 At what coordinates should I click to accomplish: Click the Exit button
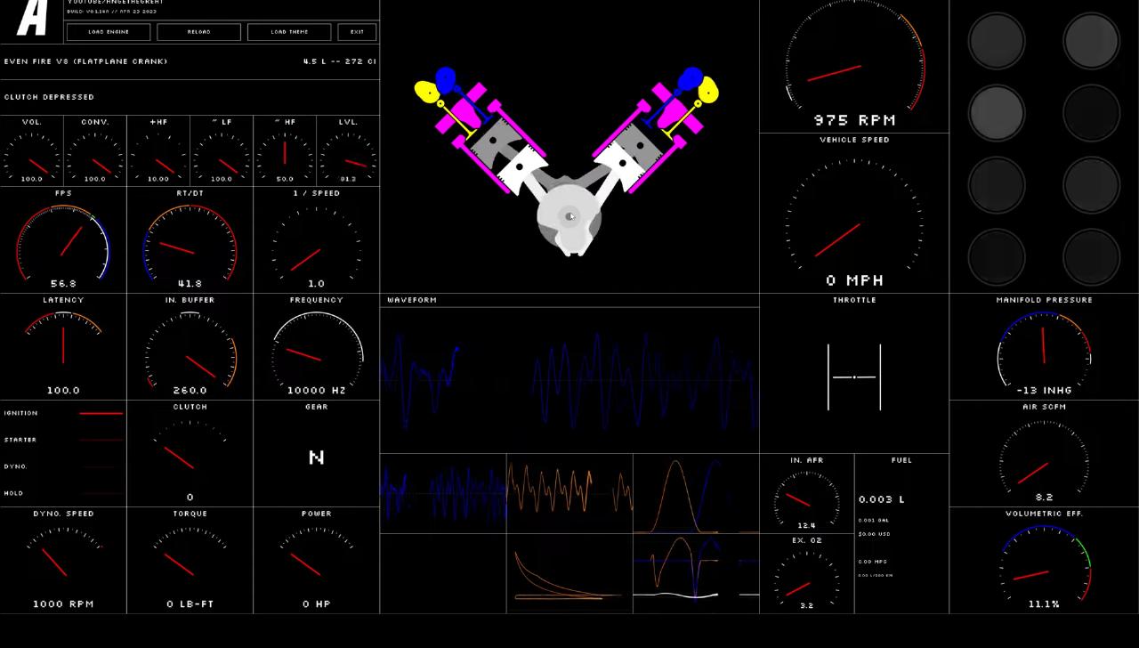357,32
